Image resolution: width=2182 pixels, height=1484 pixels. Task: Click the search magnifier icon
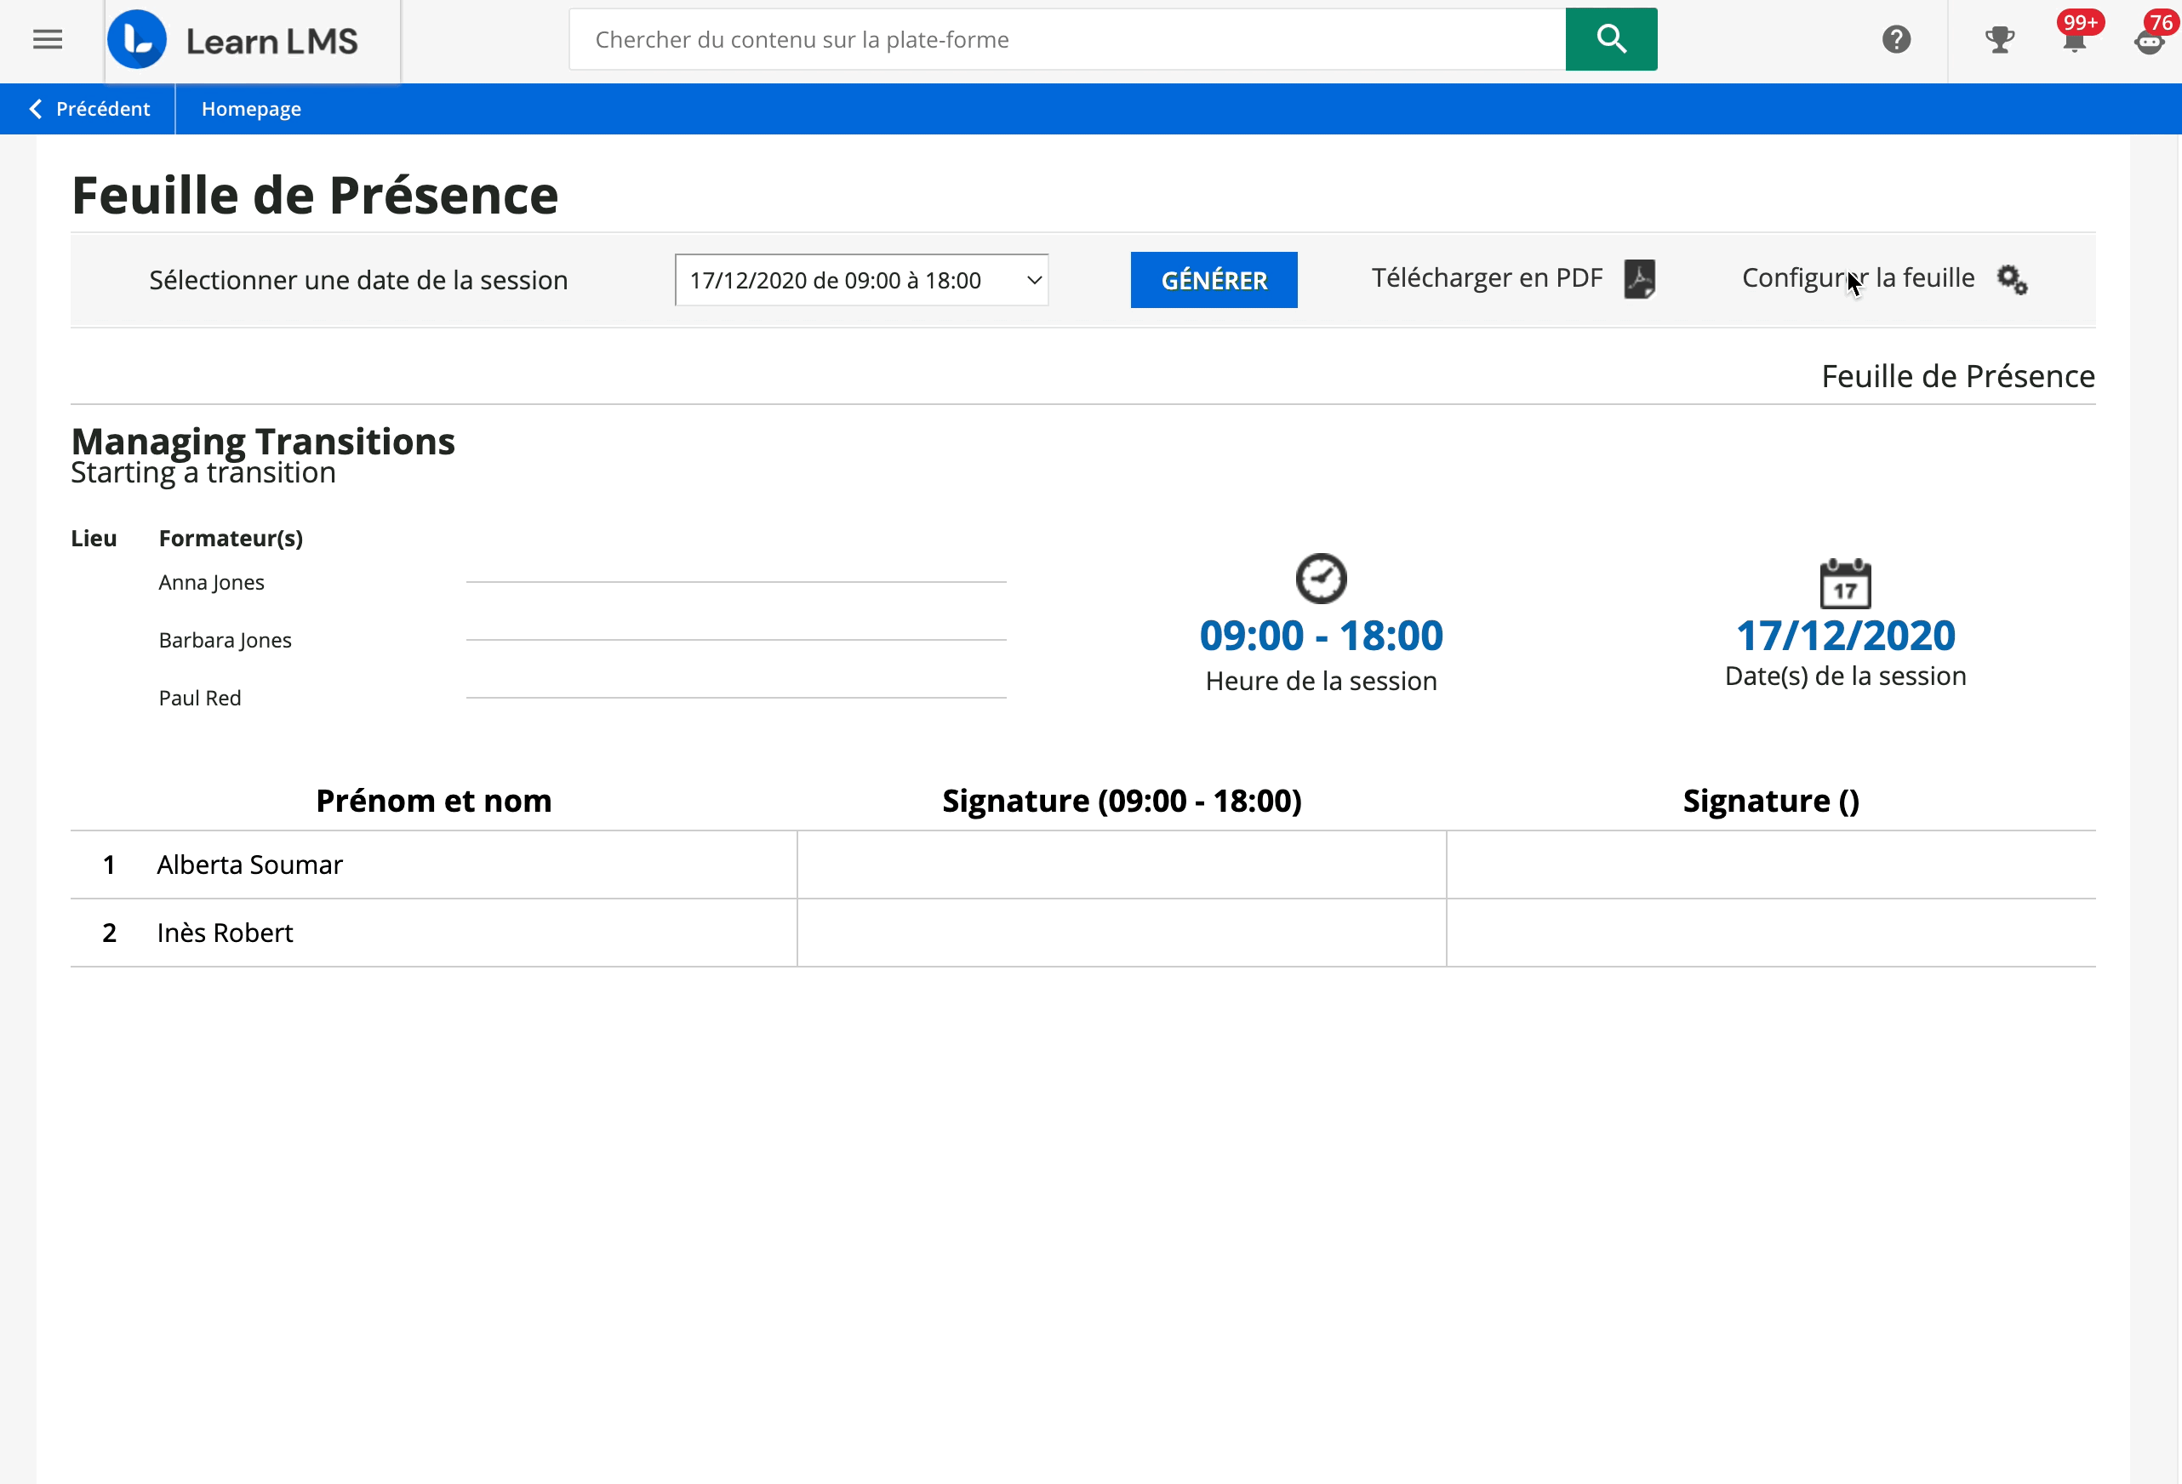point(1609,38)
